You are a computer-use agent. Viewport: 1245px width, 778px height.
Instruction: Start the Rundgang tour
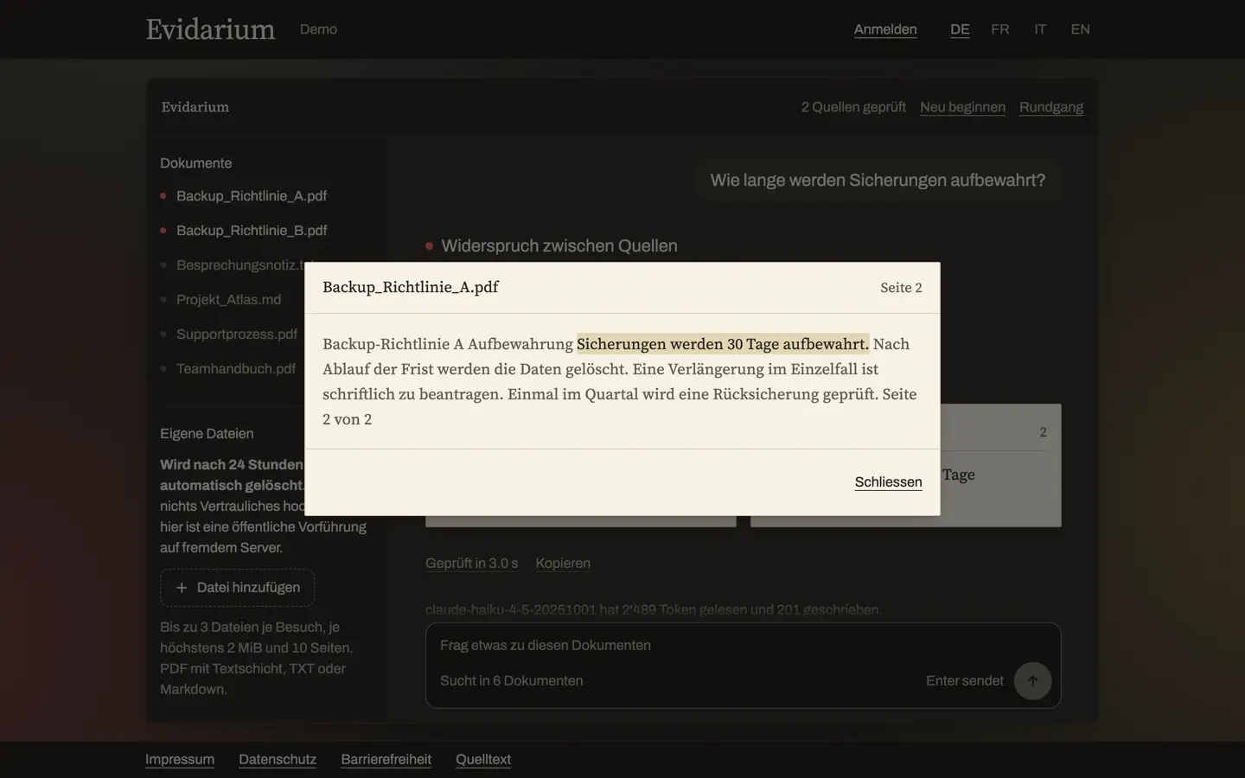point(1051,107)
